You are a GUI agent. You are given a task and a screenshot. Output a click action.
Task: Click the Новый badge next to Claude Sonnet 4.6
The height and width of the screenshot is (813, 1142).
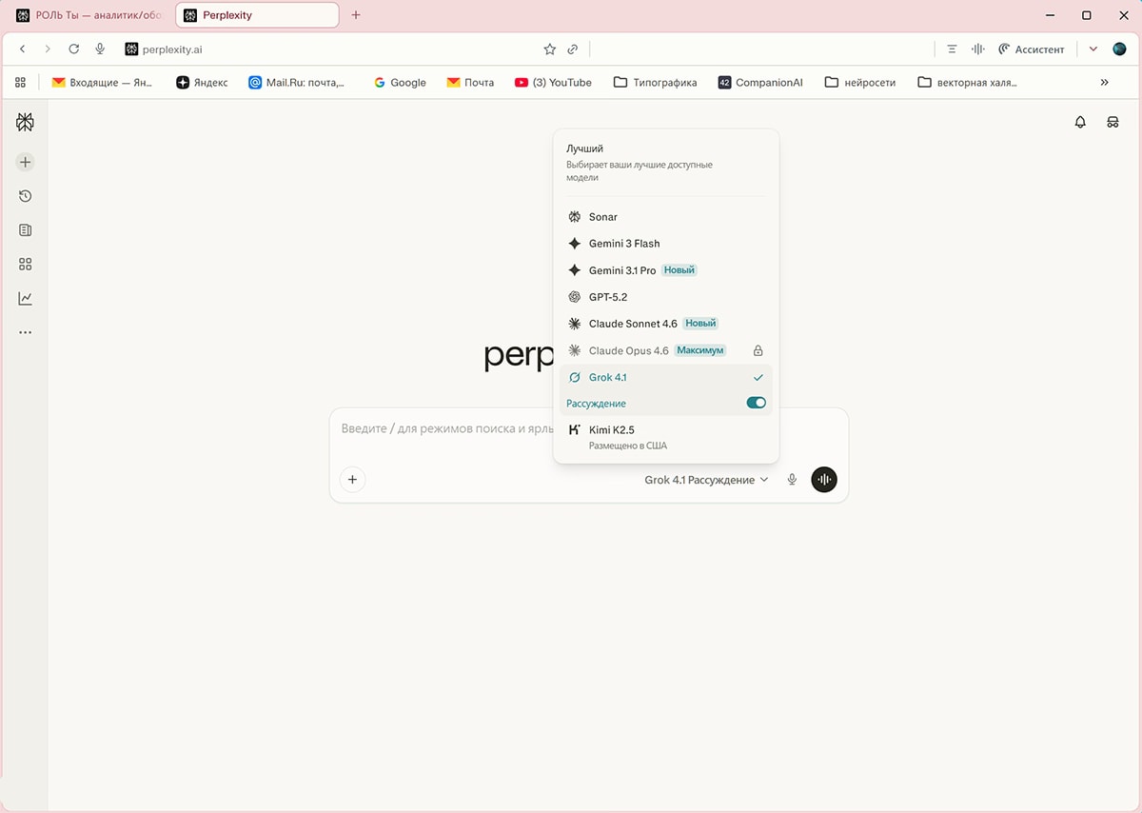pos(700,324)
